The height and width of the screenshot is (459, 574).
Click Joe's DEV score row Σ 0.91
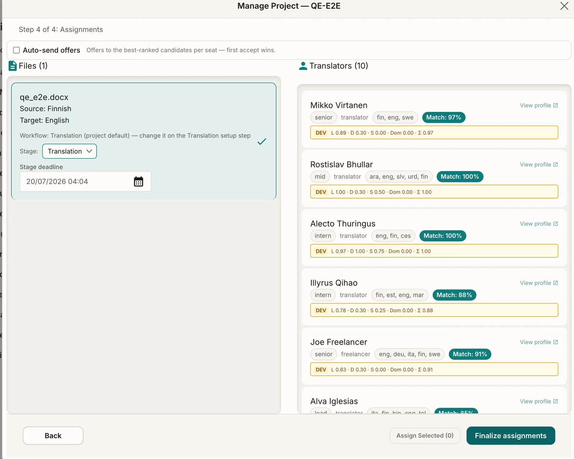[434, 369]
